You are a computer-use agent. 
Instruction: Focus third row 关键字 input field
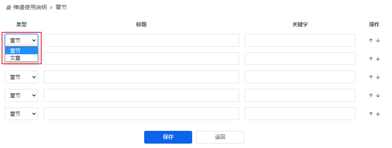pyautogui.click(x=300, y=77)
